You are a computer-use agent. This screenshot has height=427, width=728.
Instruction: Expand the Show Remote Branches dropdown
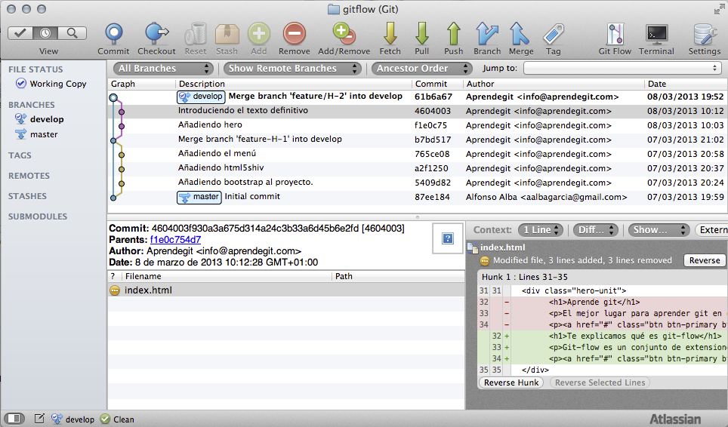click(x=292, y=69)
